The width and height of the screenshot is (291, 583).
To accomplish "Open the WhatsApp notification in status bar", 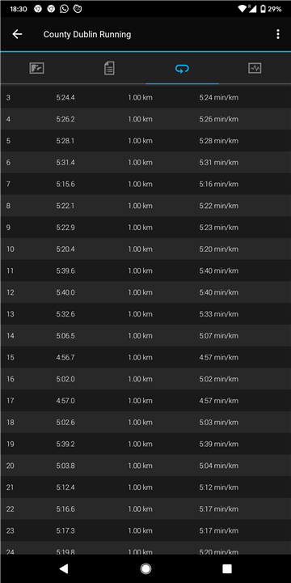I will pos(64,9).
